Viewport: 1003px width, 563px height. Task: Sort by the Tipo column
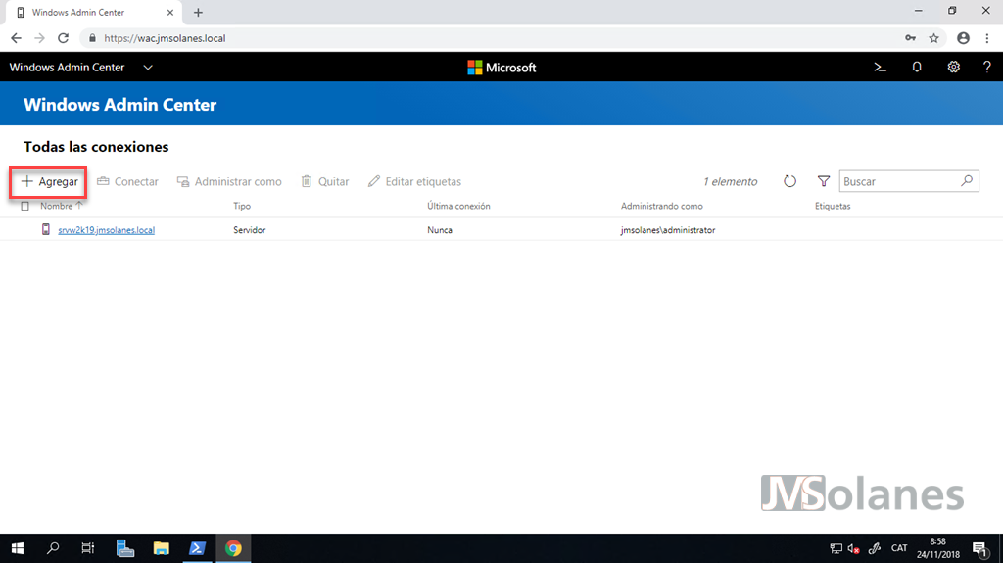click(242, 206)
